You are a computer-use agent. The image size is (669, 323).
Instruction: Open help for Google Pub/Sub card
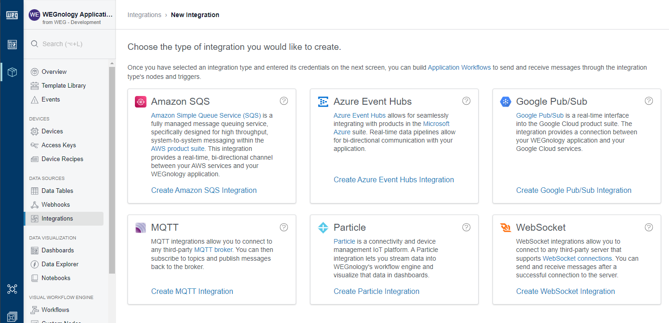click(x=649, y=101)
